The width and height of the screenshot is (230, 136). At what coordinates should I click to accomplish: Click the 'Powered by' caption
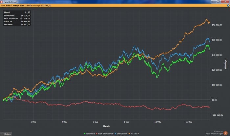coord(218,131)
